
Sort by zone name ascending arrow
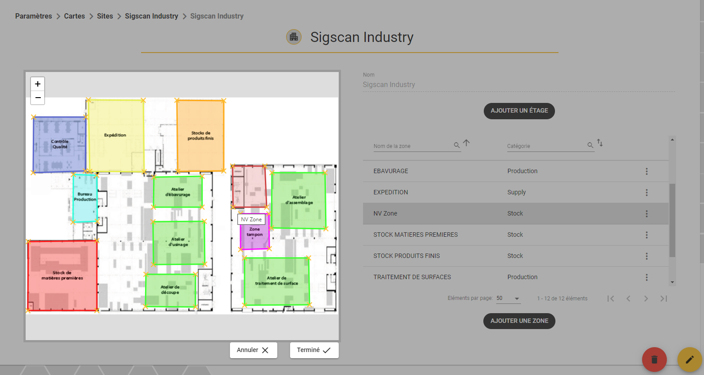pos(467,143)
